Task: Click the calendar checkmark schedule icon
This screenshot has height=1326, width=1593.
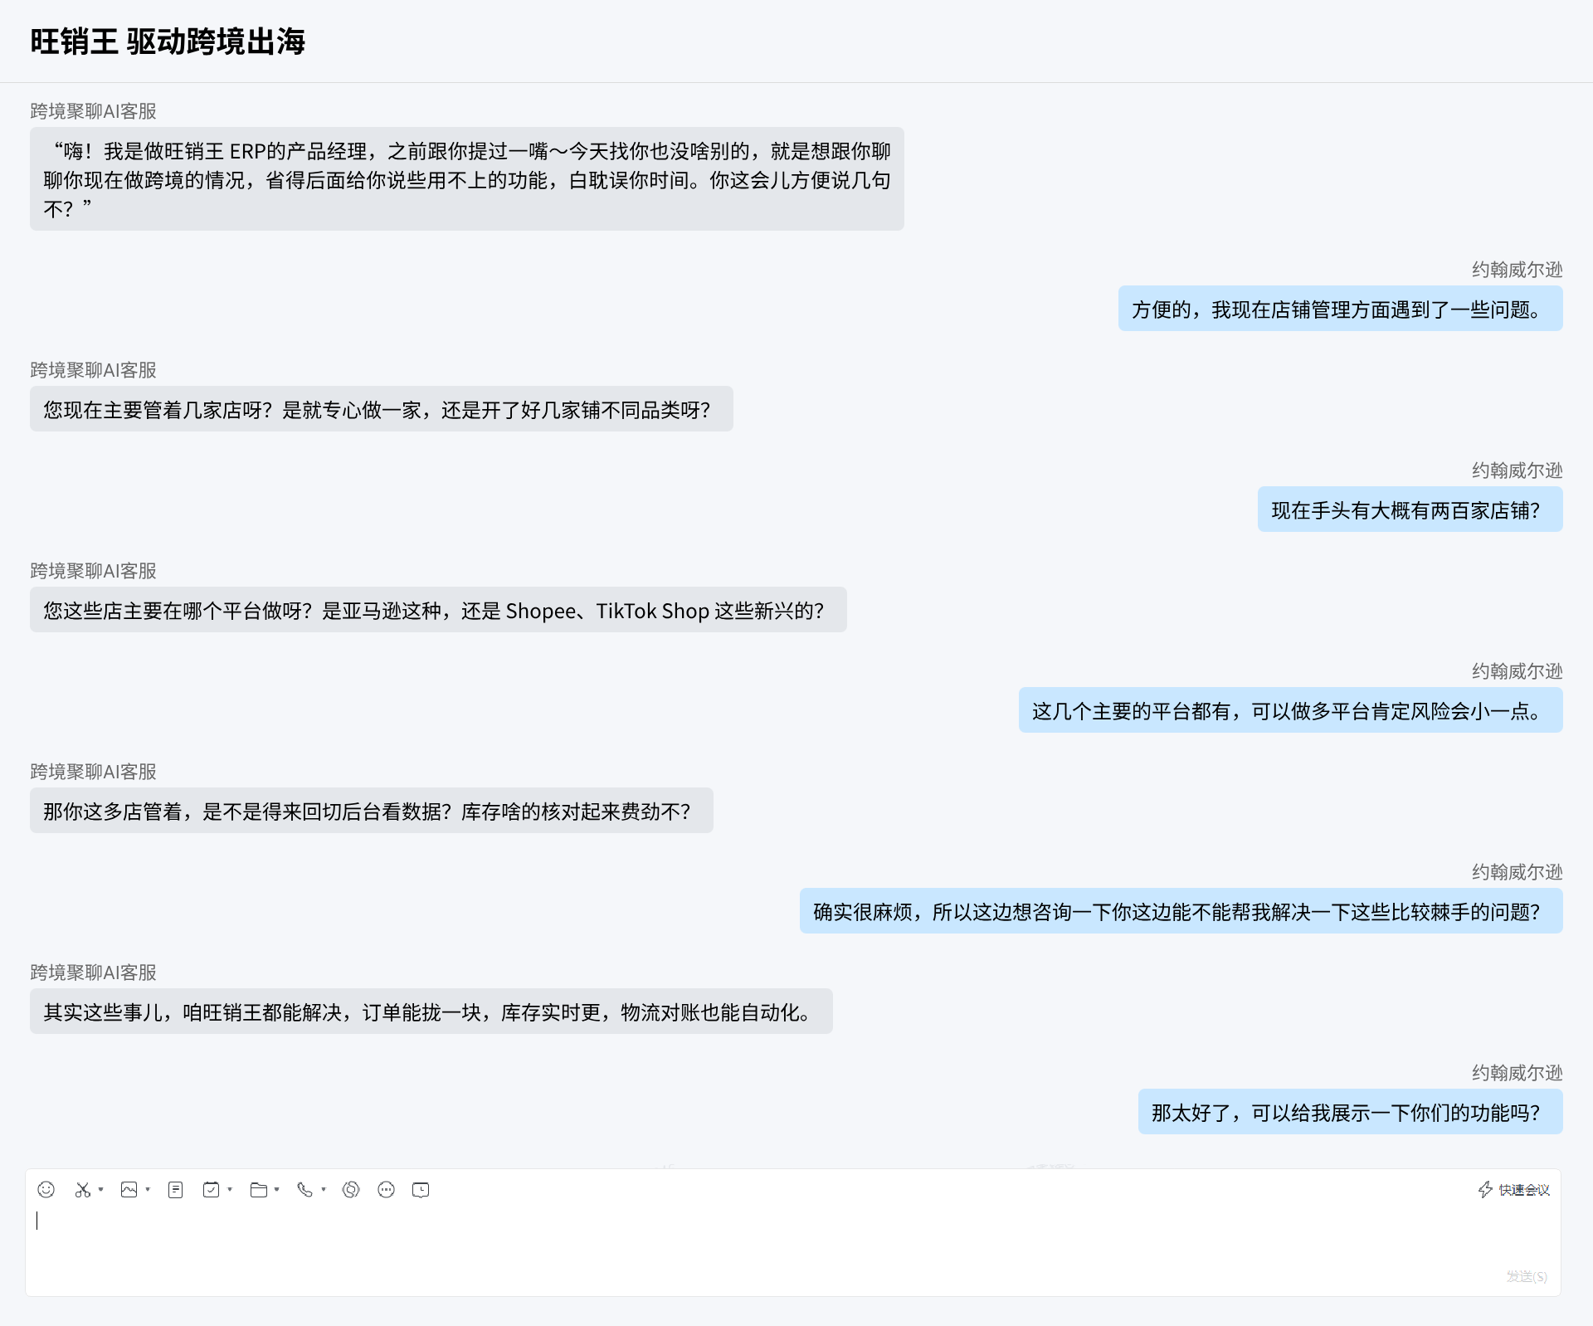Action: click(211, 1189)
